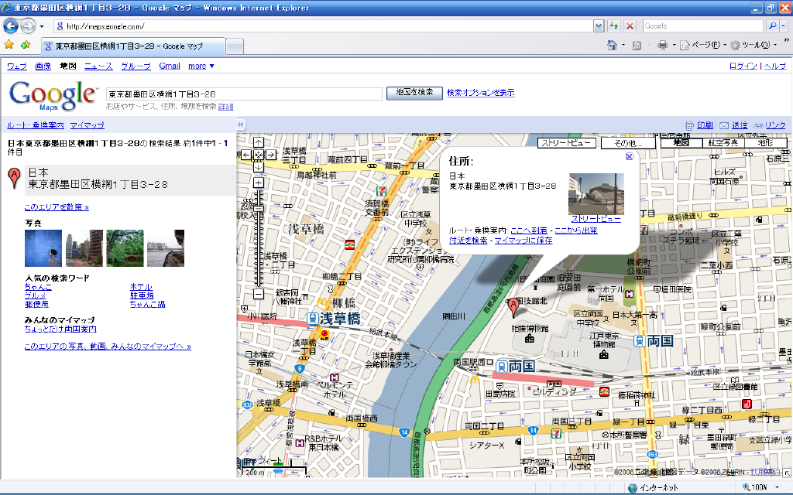Click the Street View thumbnail in bubble
The height and width of the screenshot is (495, 793).
tap(596, 194)
